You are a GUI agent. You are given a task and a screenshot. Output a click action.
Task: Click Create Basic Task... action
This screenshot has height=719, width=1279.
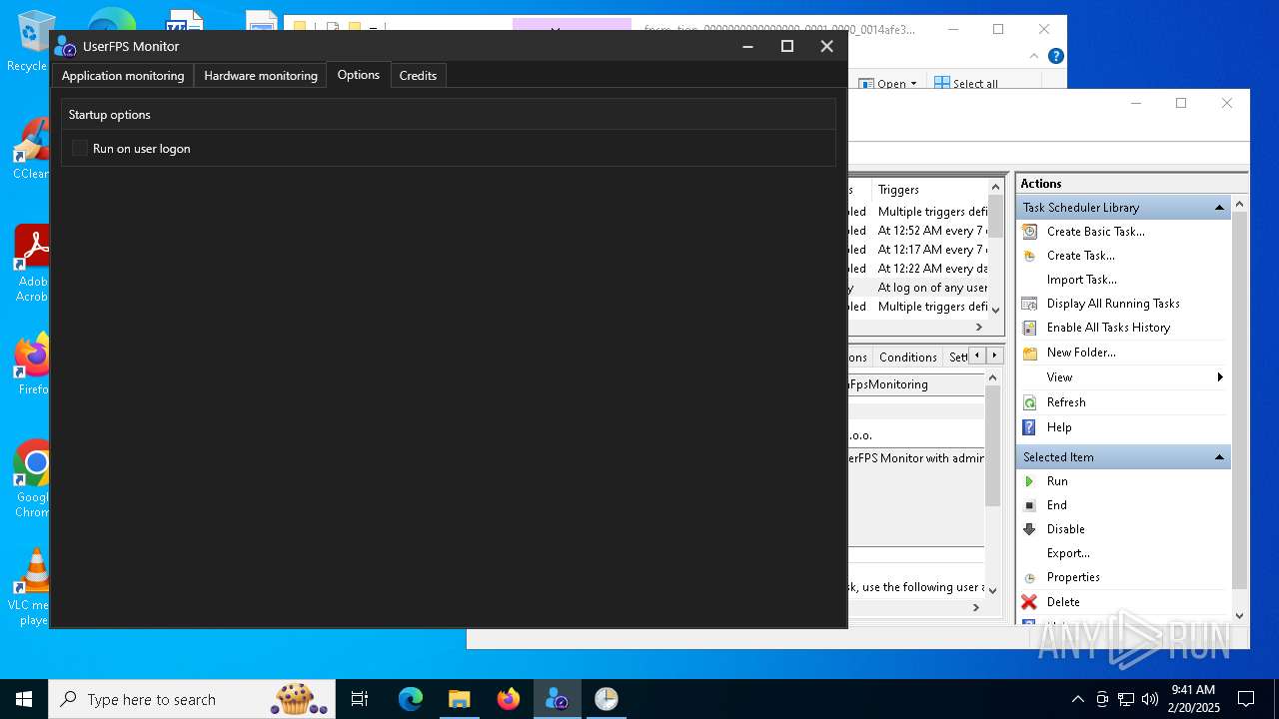[x=1096, y=232]
